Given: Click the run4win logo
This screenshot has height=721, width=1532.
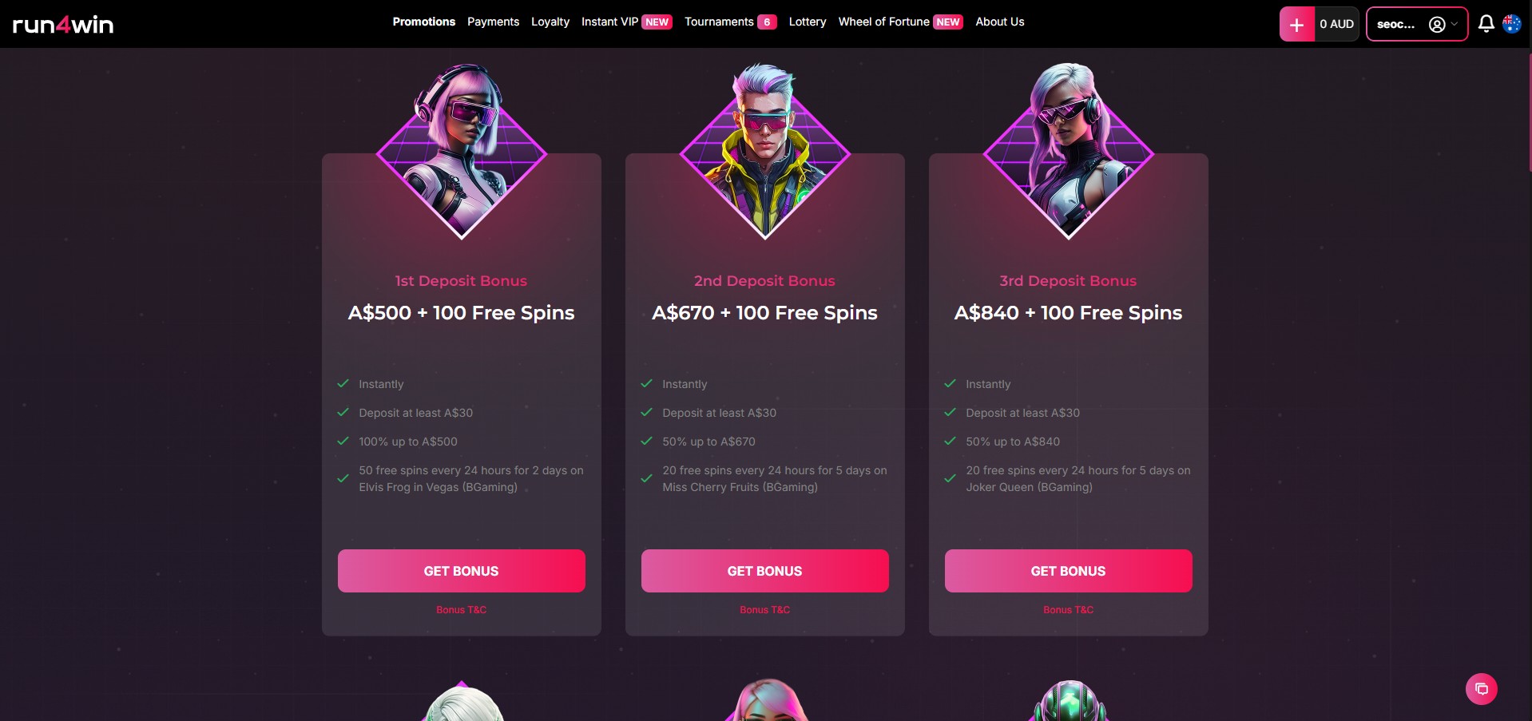Looking at the screenshot, I should click(x=63, y=25).
